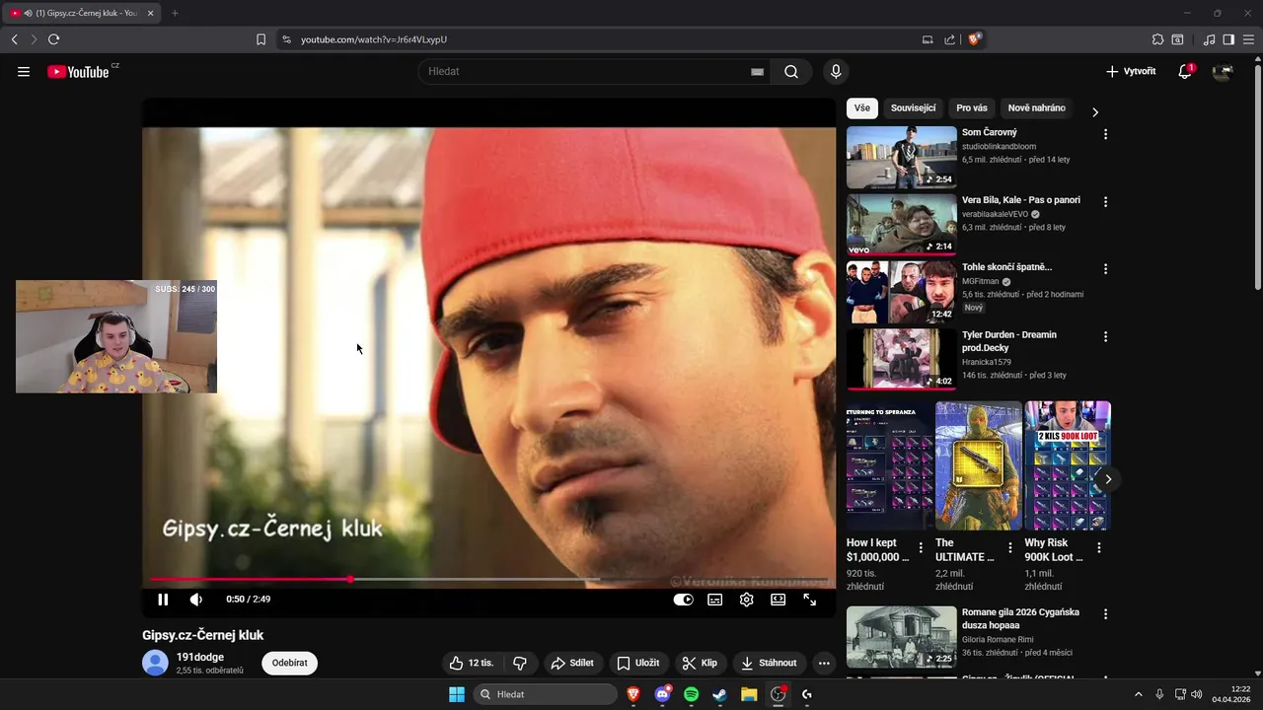The image size is (1263, 710).
Task: Show next shorts with carousel arrow
Action: (x=1108, y=479)
